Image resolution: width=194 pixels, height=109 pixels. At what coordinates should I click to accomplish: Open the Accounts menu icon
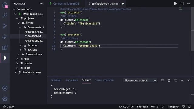(x=5, y=88)
